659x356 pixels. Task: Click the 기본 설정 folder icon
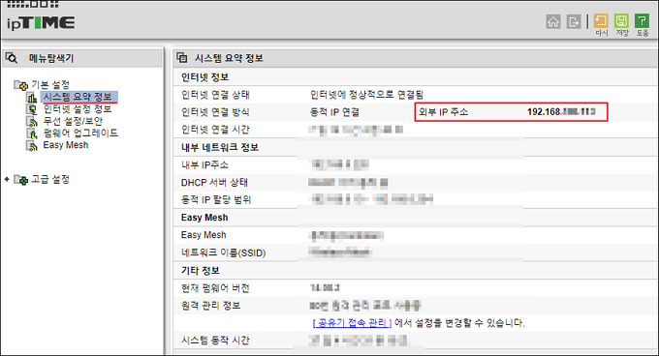(x=21, y=85)
